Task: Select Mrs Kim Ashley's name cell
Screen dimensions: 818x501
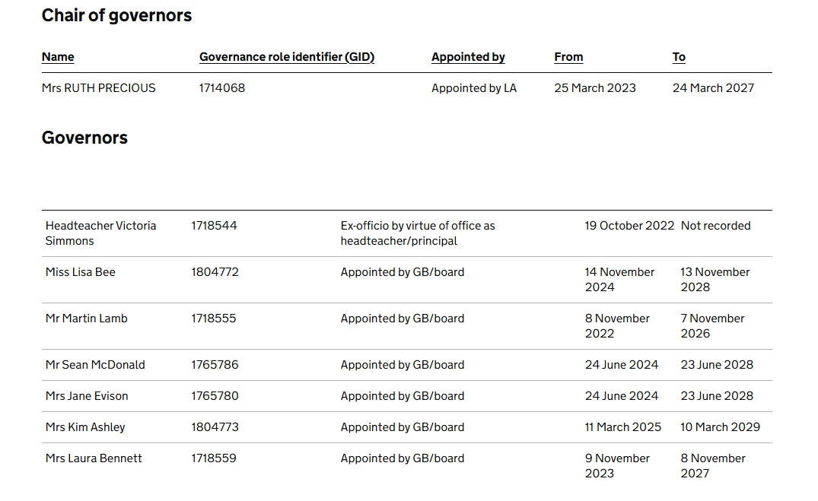Action: pyautogui.click(x=85, y=427)
